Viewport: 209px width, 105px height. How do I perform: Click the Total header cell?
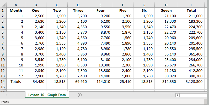(x=191, y=10)
